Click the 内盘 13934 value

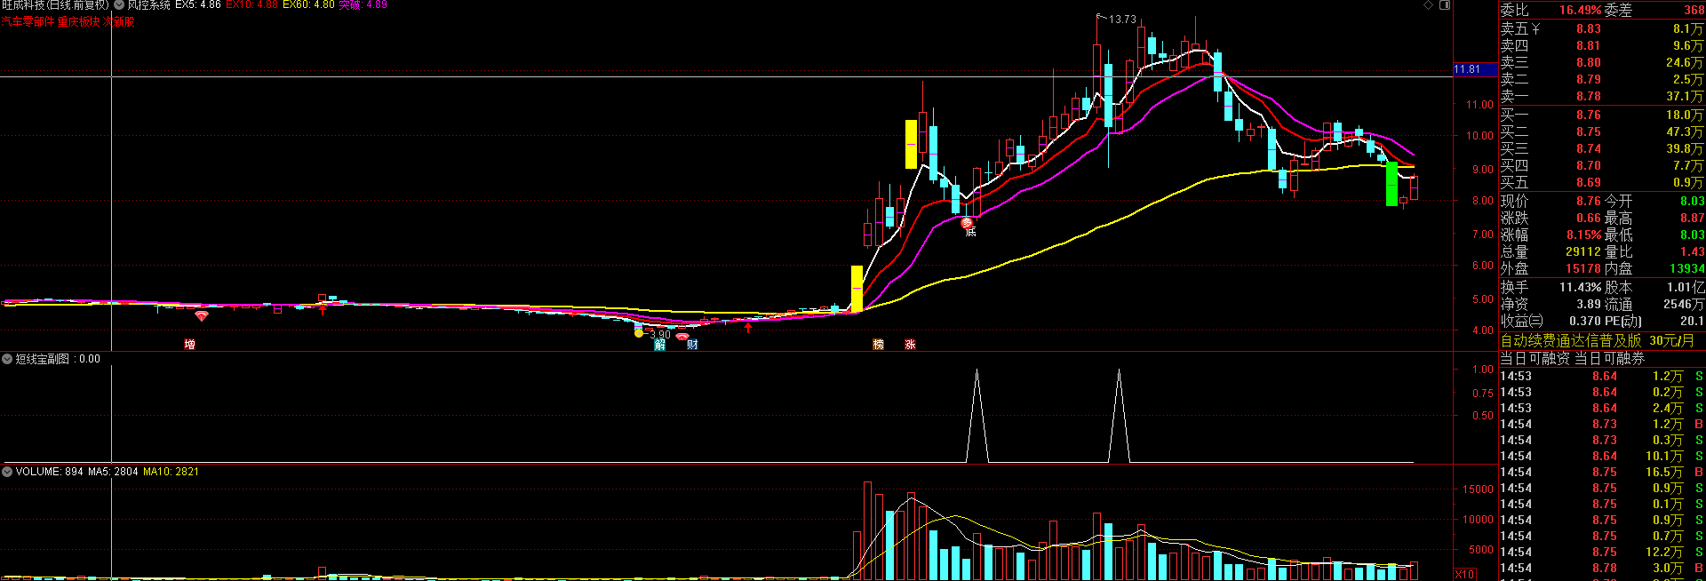pyautogui.click(x=1686, y=269)
